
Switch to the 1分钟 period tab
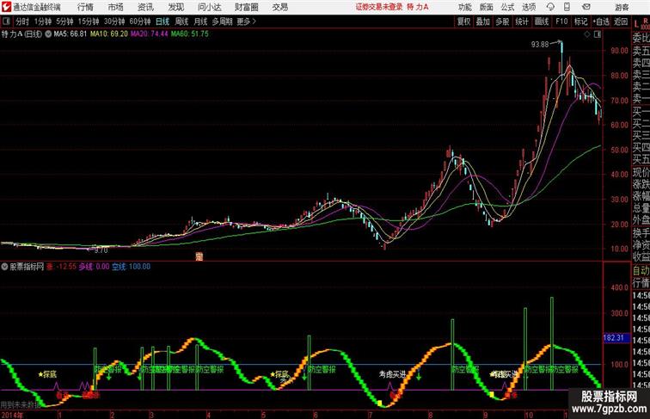[x=43, y=22]
